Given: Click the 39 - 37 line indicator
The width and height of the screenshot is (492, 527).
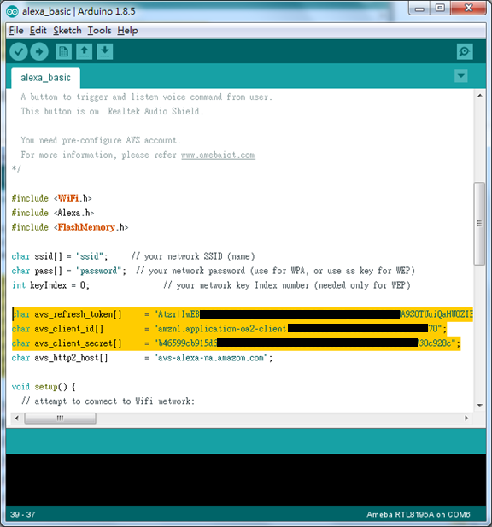Looking at the screenshot, I should click(23, 514).
